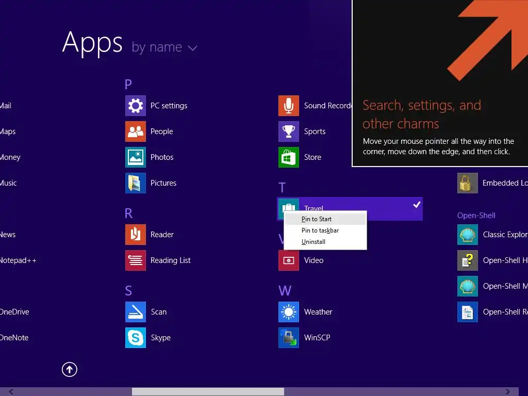Click the 'Pictures' label text
This screenshot has height=396, width=528.
click(x=163, y=183)
